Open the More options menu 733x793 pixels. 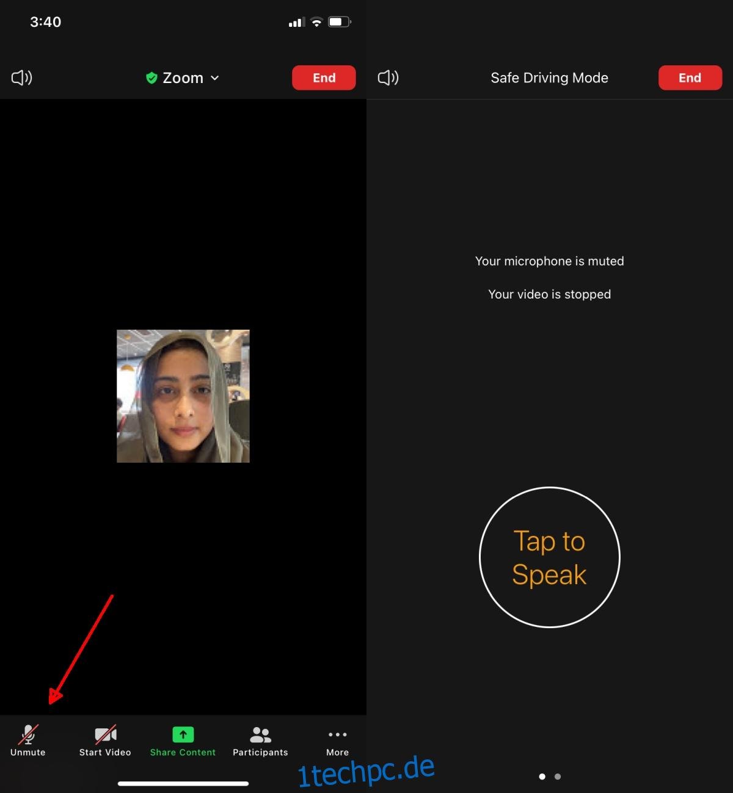pyautogui.click(x=338, y=742)
